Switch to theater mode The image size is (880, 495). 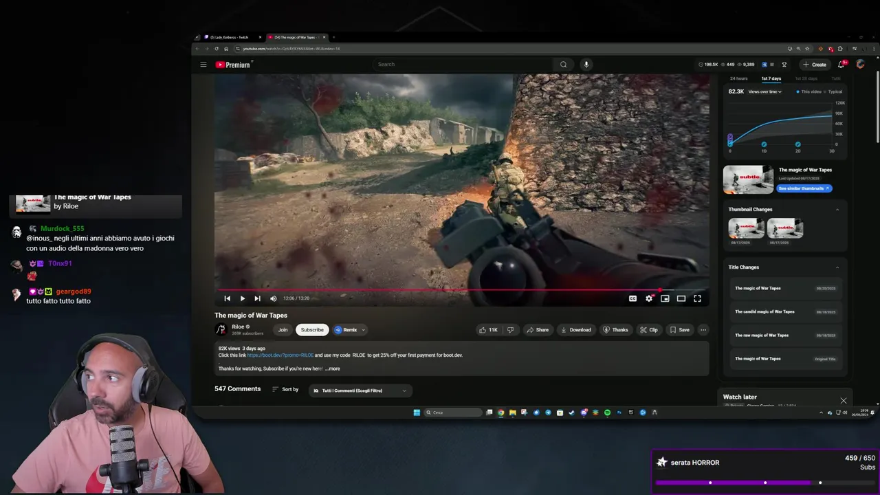(681, 298)
